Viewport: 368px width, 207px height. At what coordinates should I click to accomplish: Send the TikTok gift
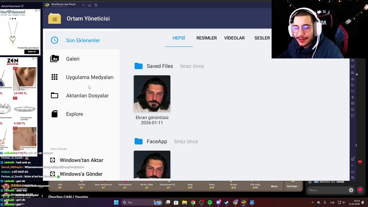coord(82,185)
